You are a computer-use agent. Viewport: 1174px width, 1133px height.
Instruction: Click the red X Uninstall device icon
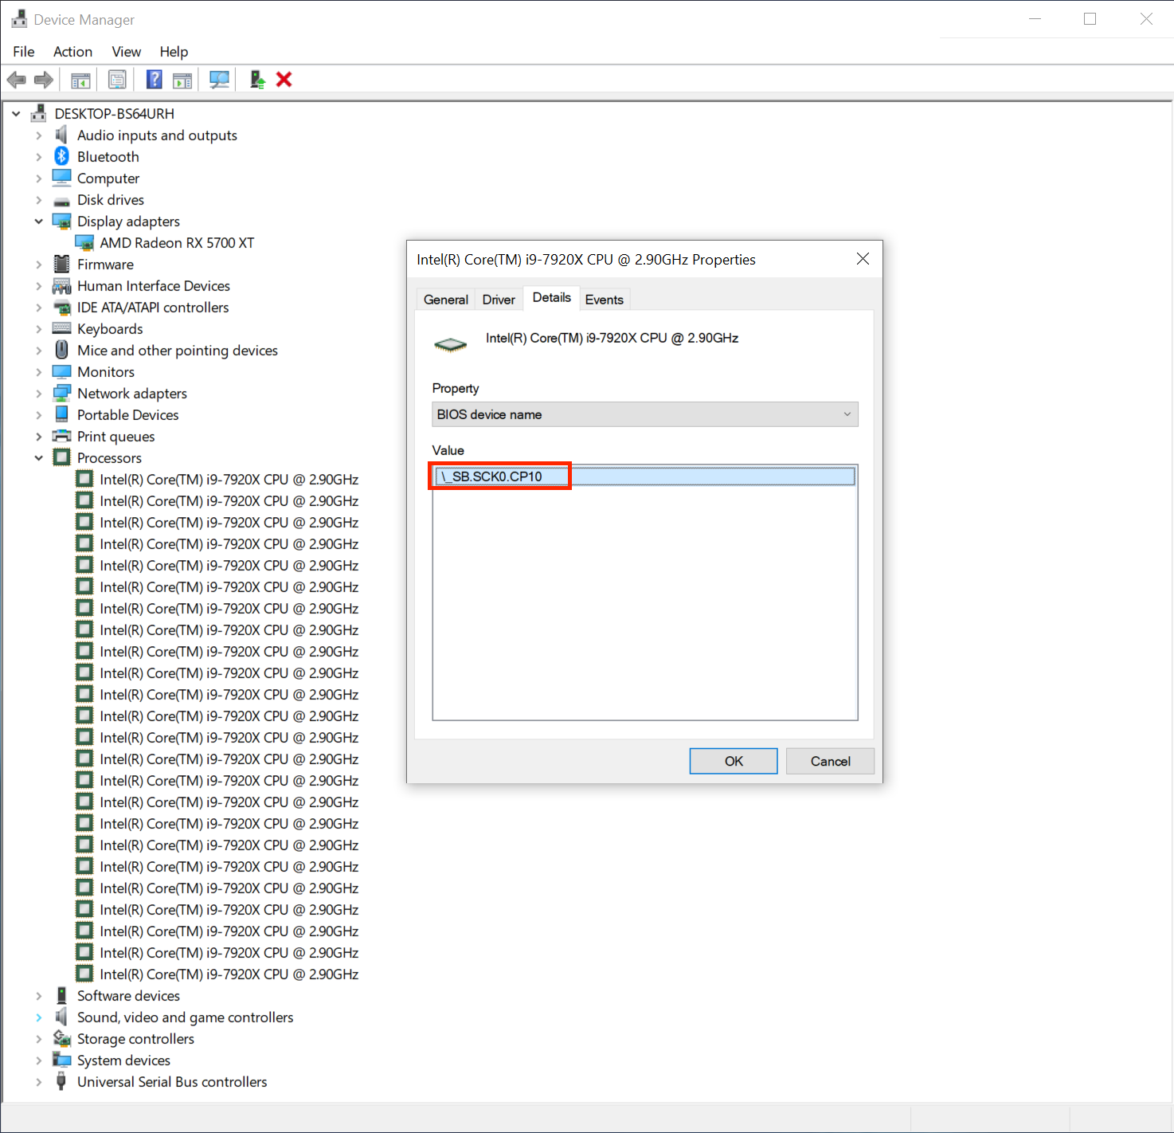coord(284,80)
